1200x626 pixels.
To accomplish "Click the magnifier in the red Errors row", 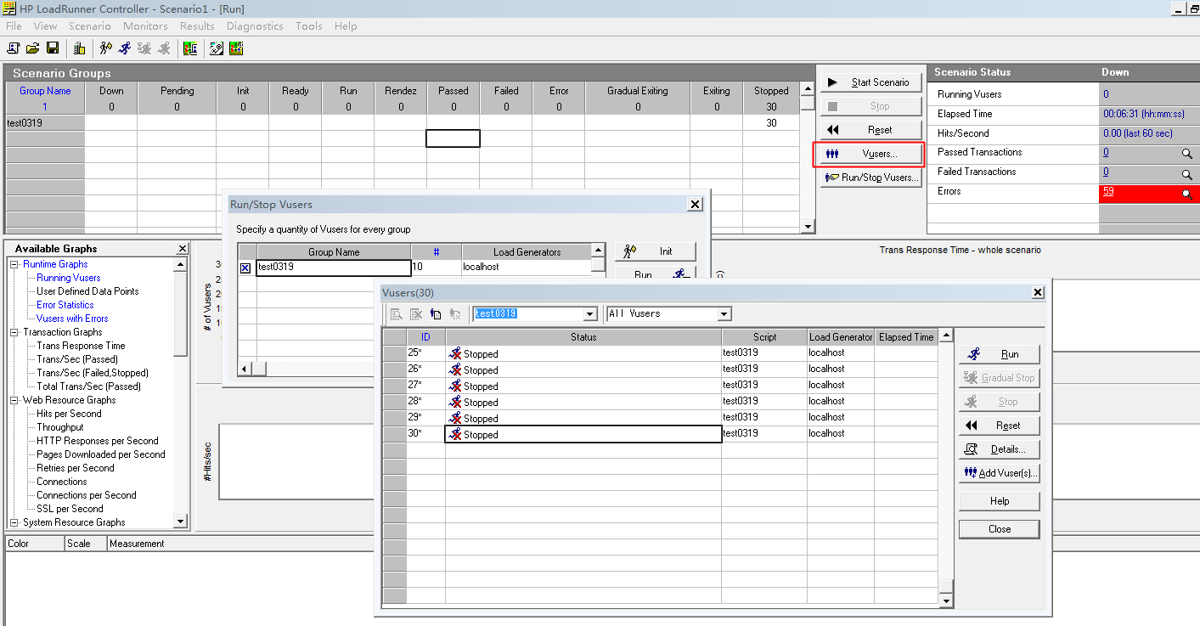I will 1186,194.
